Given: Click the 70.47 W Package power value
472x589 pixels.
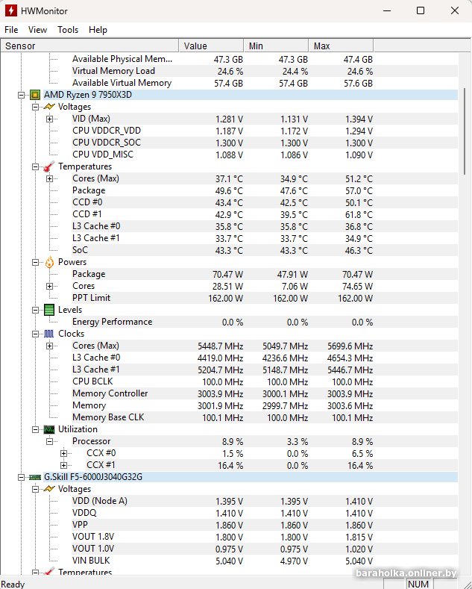Looking at the screenshot, I should click(x=227, y=275).
